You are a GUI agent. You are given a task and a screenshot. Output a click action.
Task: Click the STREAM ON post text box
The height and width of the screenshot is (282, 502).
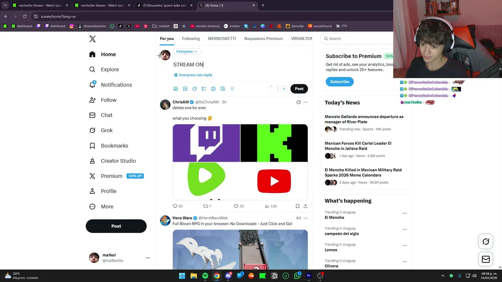(x=240, y=65)
